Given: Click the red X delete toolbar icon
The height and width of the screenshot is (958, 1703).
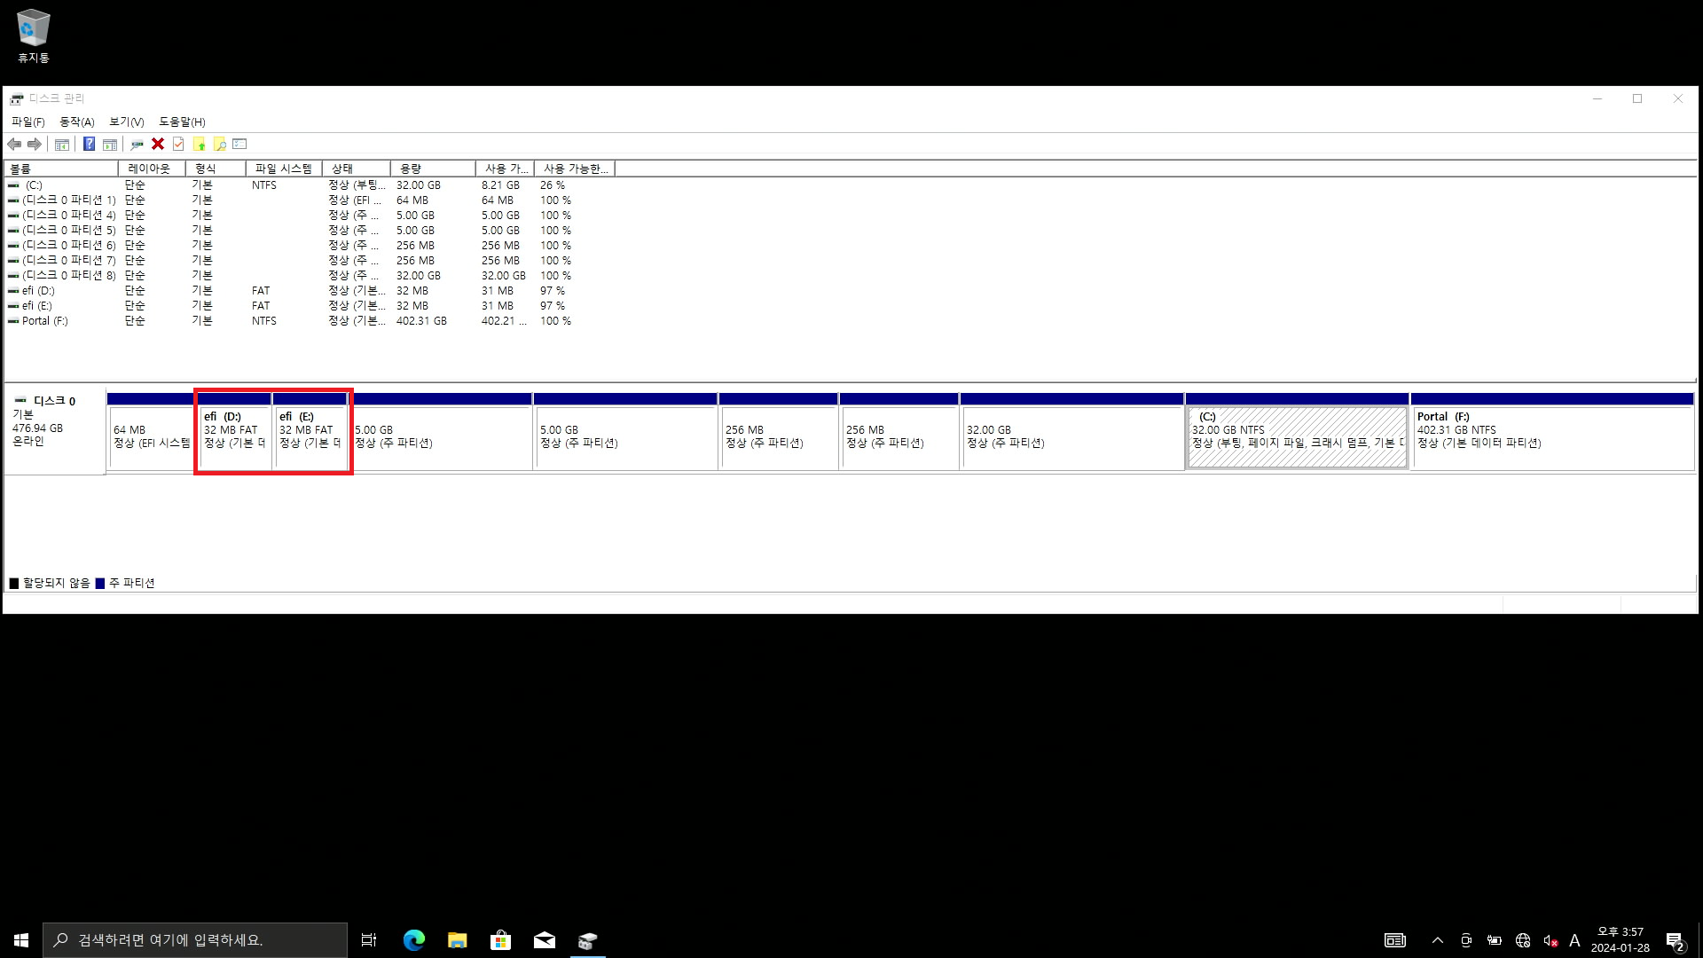Looking at the screenshot, I should point(158,144).
